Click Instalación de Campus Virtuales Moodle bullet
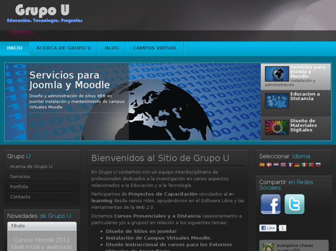 [x=159, y=238]
